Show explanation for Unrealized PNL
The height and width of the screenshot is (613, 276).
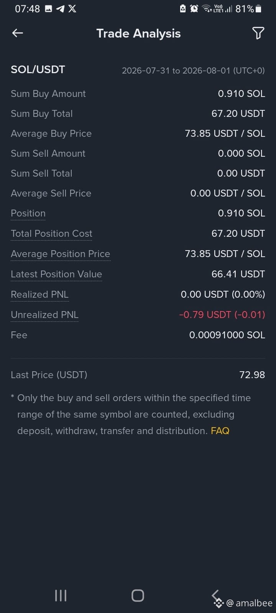[x=44, y=315]
